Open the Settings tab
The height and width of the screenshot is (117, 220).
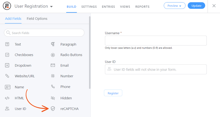(89, 7)
